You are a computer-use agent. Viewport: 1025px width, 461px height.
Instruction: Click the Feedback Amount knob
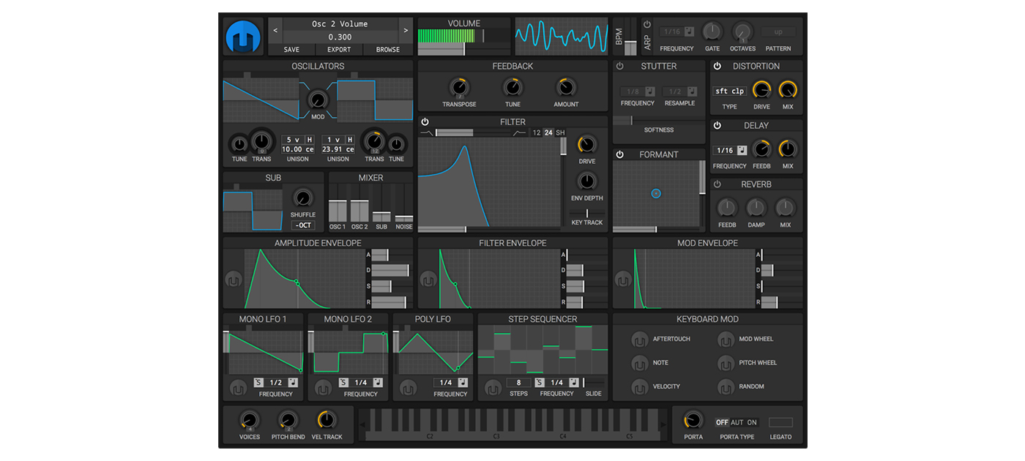(x=566, y=88)
